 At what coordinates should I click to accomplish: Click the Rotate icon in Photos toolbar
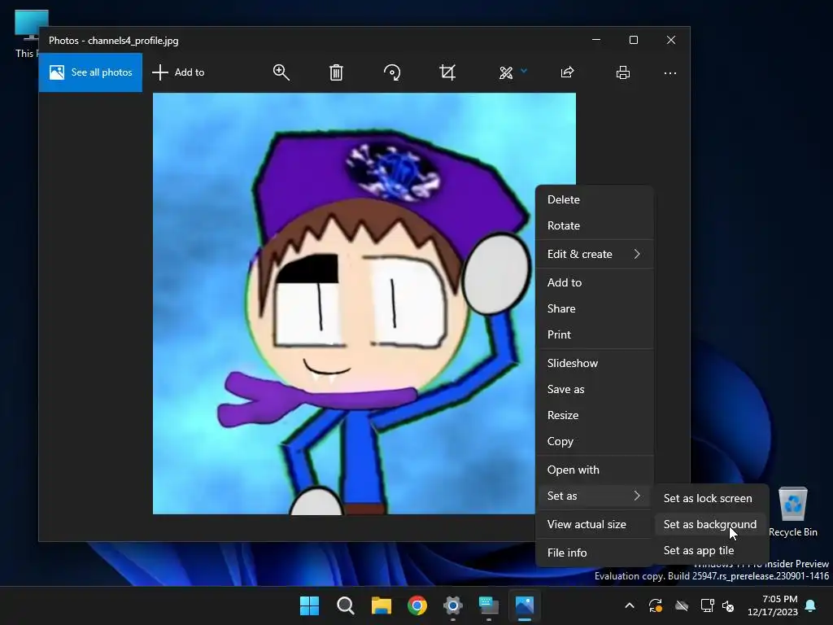point(392,72)
